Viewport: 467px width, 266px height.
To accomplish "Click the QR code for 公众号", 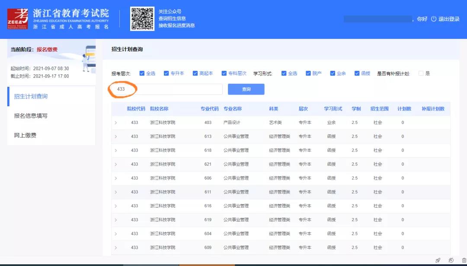I will click(141, 18).
